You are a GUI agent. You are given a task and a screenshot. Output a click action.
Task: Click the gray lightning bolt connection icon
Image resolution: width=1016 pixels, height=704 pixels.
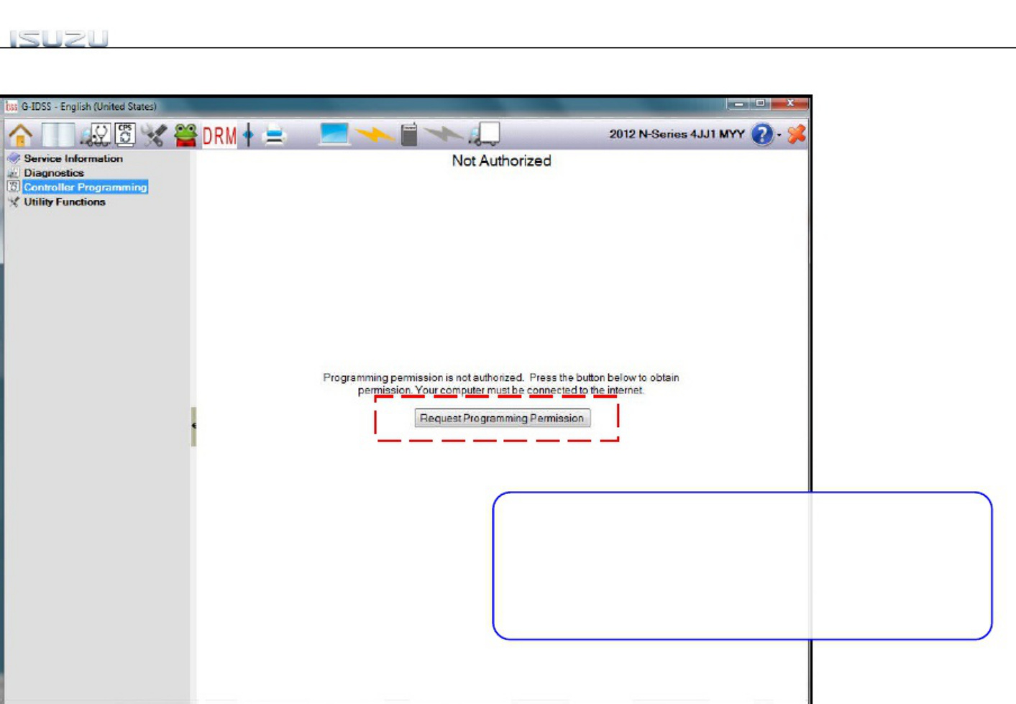click(443, 134)
